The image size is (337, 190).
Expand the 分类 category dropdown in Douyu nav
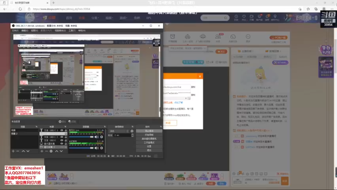tap(95, 18)
